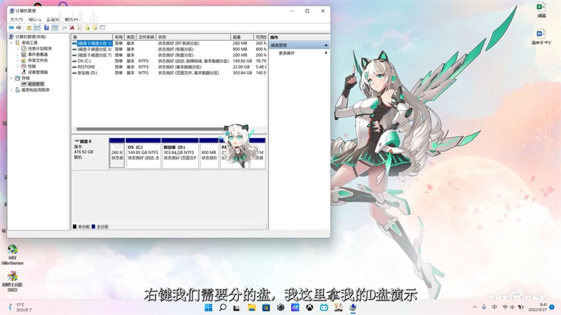Viewport: 561px width, 315px height.
Task: Click the 磁盘 0 disk label box
Action: 90,153
